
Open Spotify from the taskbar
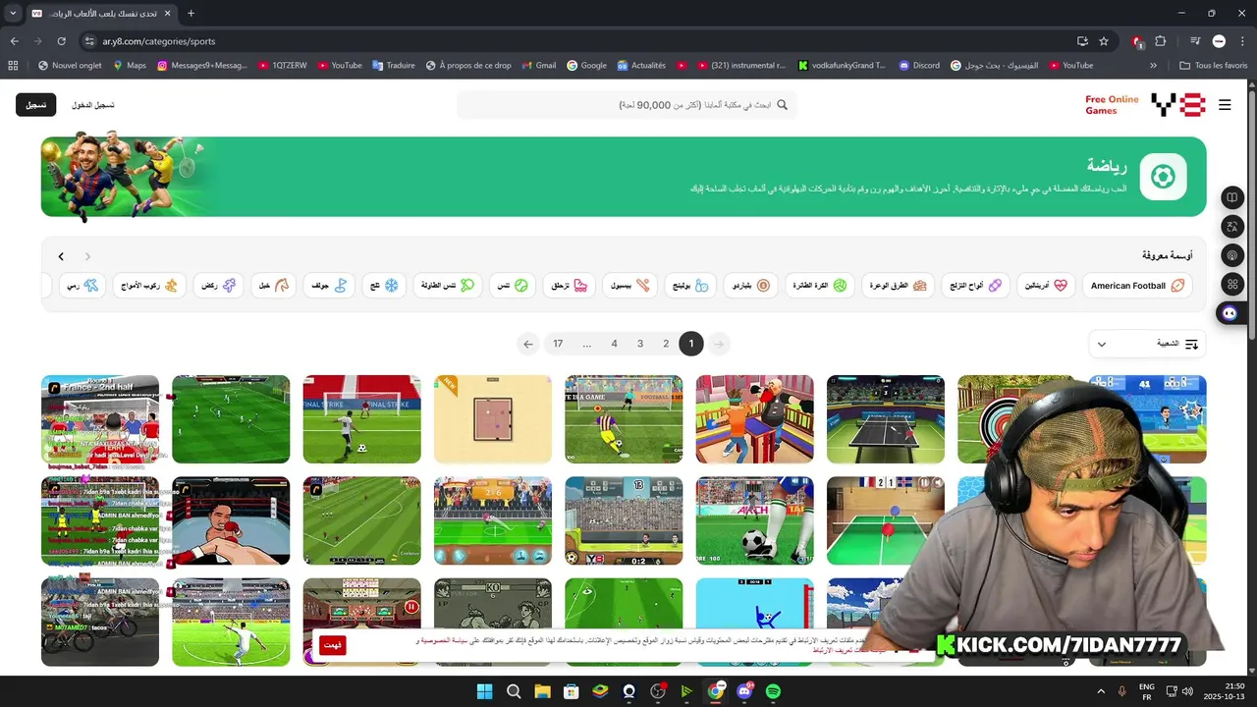773,691
